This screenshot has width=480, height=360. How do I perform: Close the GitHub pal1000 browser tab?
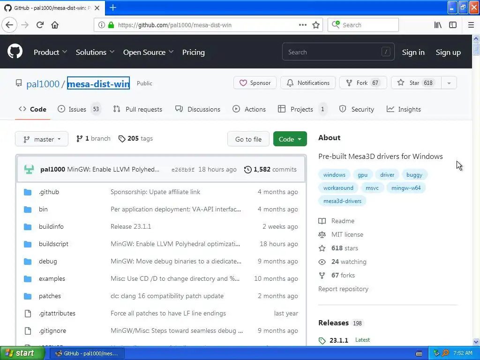click(x=97, y=8)
